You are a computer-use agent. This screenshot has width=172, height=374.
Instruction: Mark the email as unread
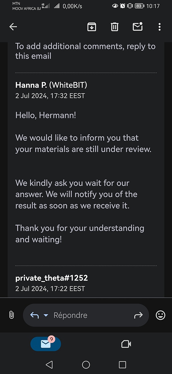[x=138, y=27]
